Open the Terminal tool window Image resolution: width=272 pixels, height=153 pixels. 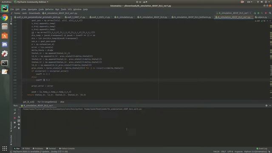51,148
